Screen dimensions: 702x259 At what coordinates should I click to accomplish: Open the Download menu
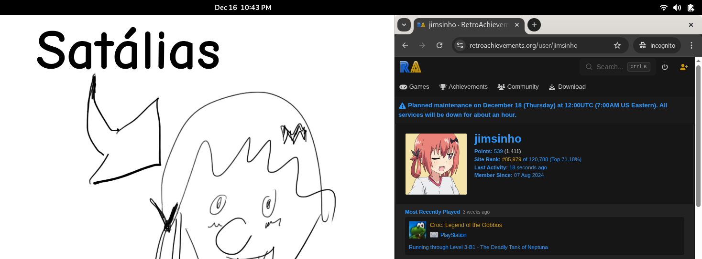(567, 87)
